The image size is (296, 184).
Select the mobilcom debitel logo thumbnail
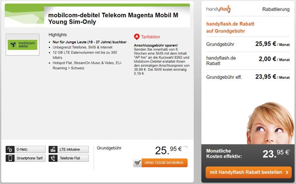click(23, 44)
